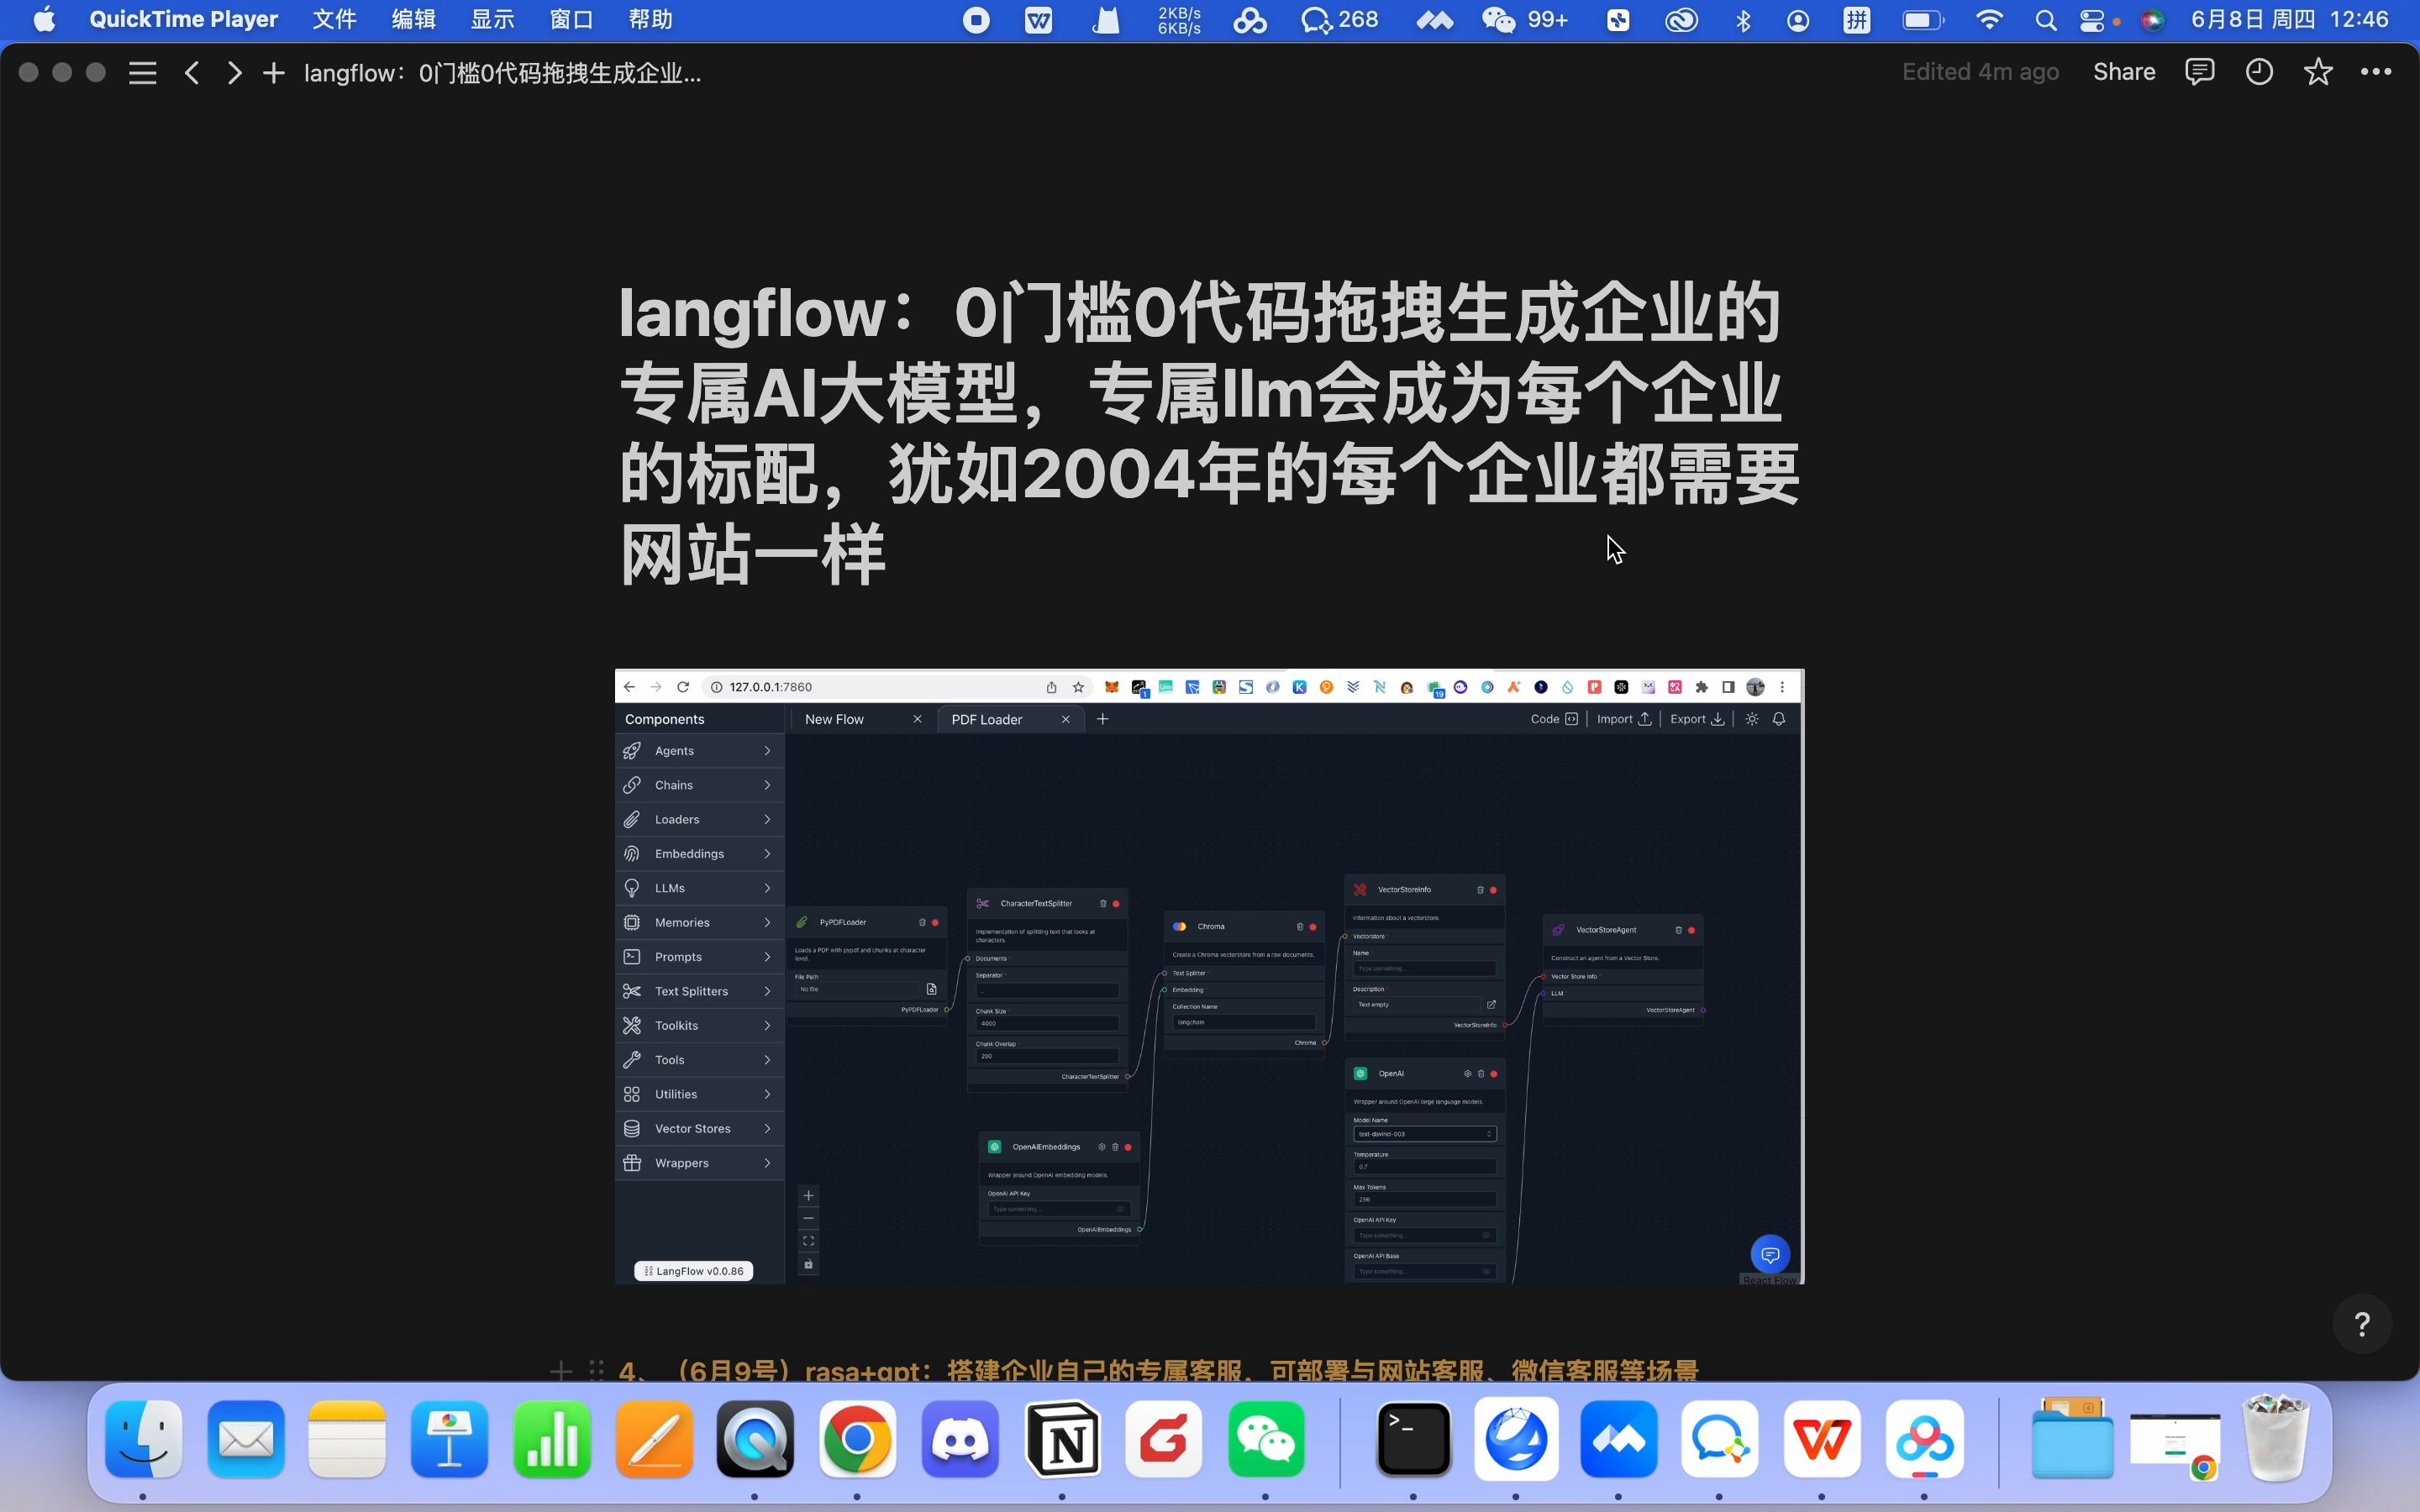Open the WeChat 99+ menu bar status icon
The height and width of the screenshot is (1512, 2420).
point(1524,20)
